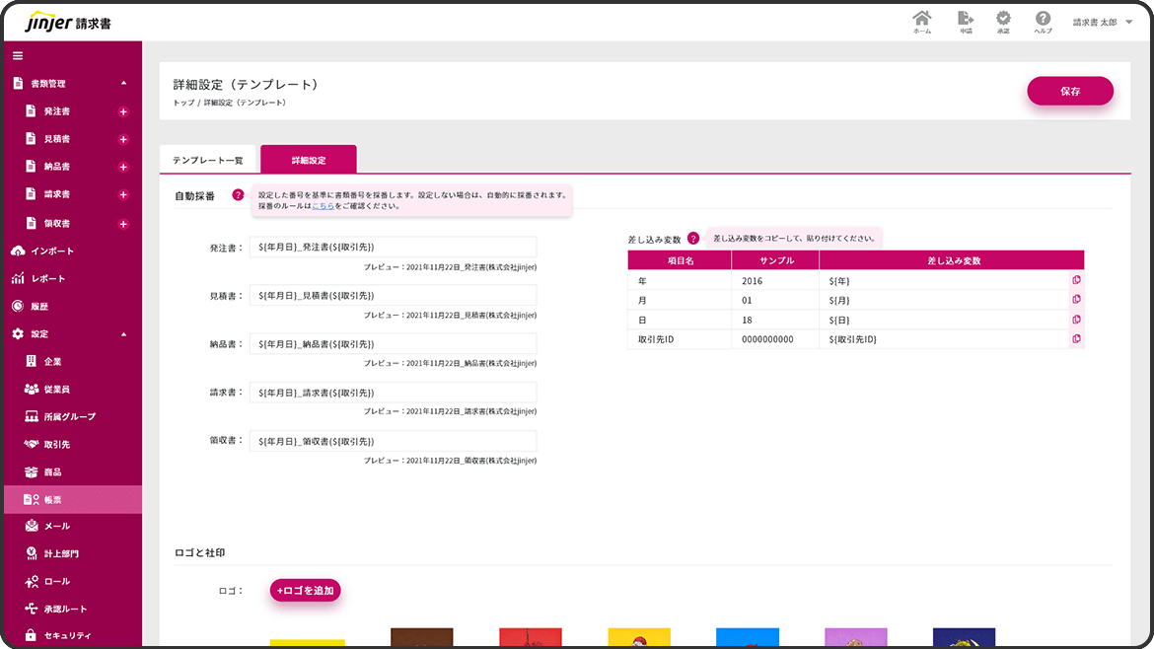Collapse the 書類管理 sidebar section
Image resolution: width=1154 pixels, height=649 pixels.
point(123,84)
